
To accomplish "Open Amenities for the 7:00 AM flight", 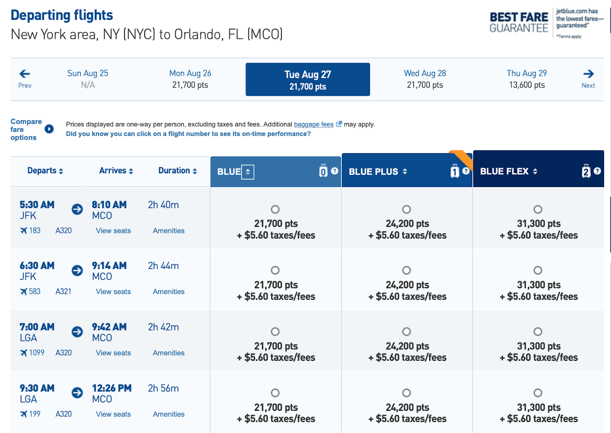I will tap(168, 353).
